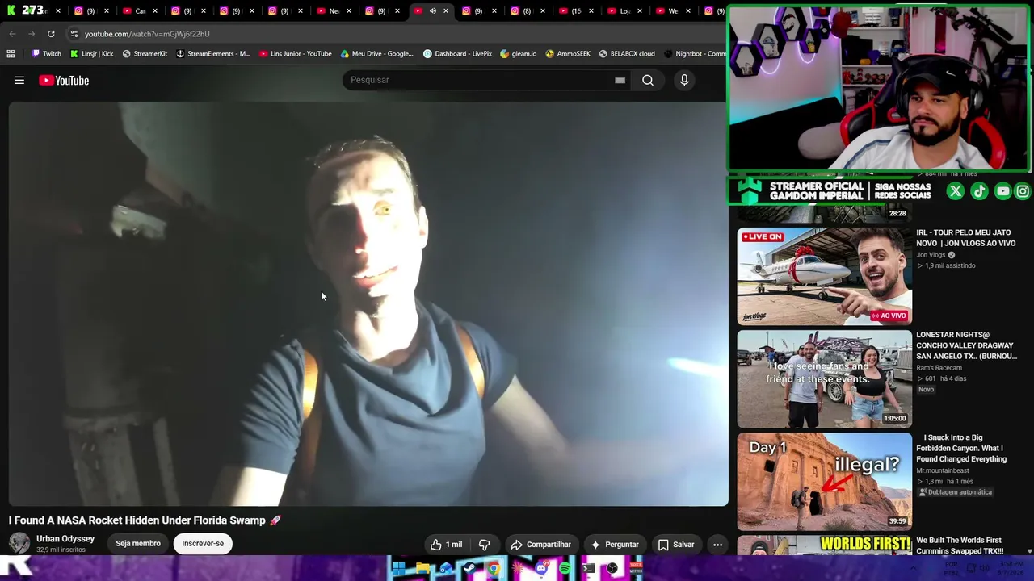Viewport: 1034px width, 581px height.
Task: Close the currently playing YouTube tab
Action: pos(445,11)
